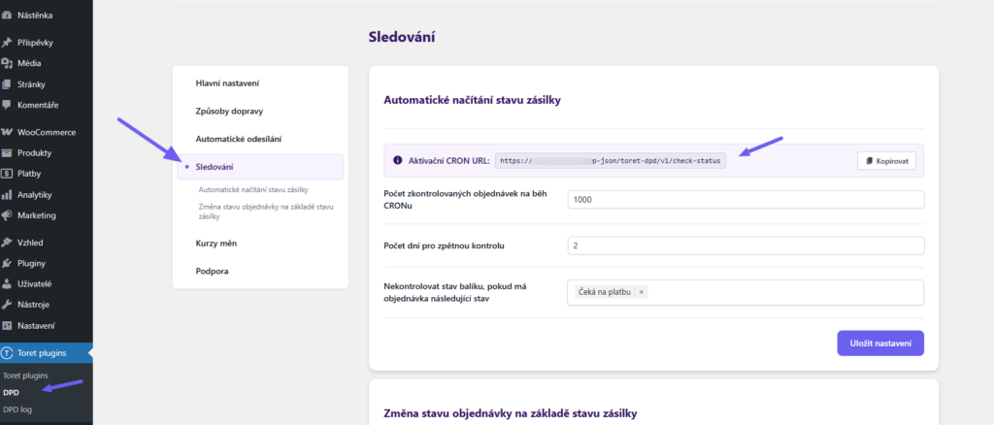Click the Pluginy plug icon
The image size is (994, 425).
pyautogui.click(x=7, y=263)
